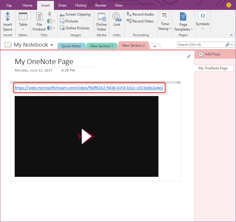Open the View ribbon tab
The image size is (236, 222).
[x=119, y=5]
